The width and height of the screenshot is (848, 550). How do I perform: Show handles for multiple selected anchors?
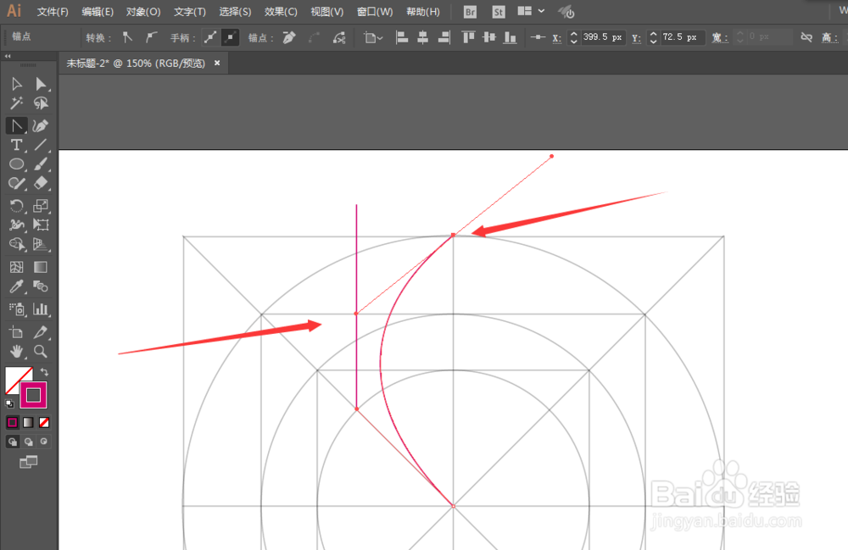coord(209,37)
